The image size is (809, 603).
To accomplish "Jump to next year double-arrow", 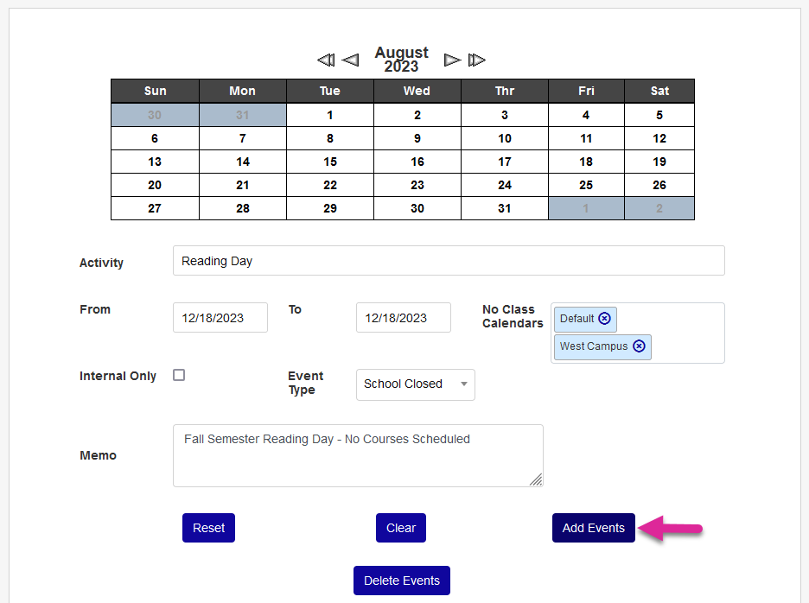I will [x=477, y=60].
